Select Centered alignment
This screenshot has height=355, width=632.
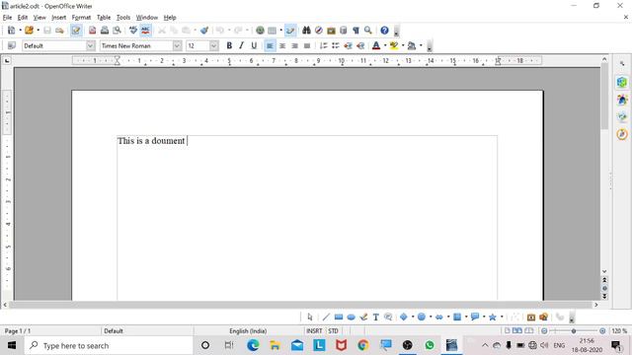point(282,45)
